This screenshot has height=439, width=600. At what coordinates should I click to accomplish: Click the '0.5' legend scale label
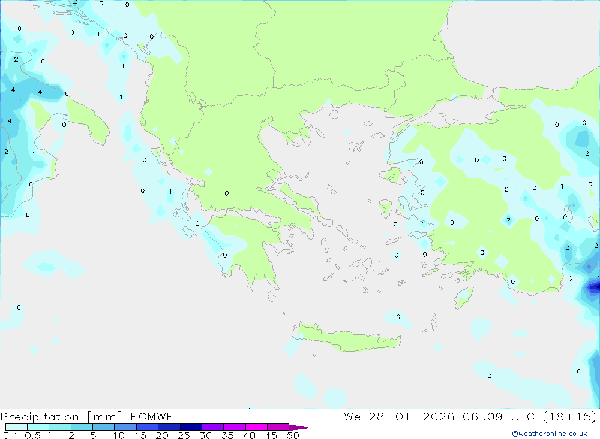click(x=32, y=435)
